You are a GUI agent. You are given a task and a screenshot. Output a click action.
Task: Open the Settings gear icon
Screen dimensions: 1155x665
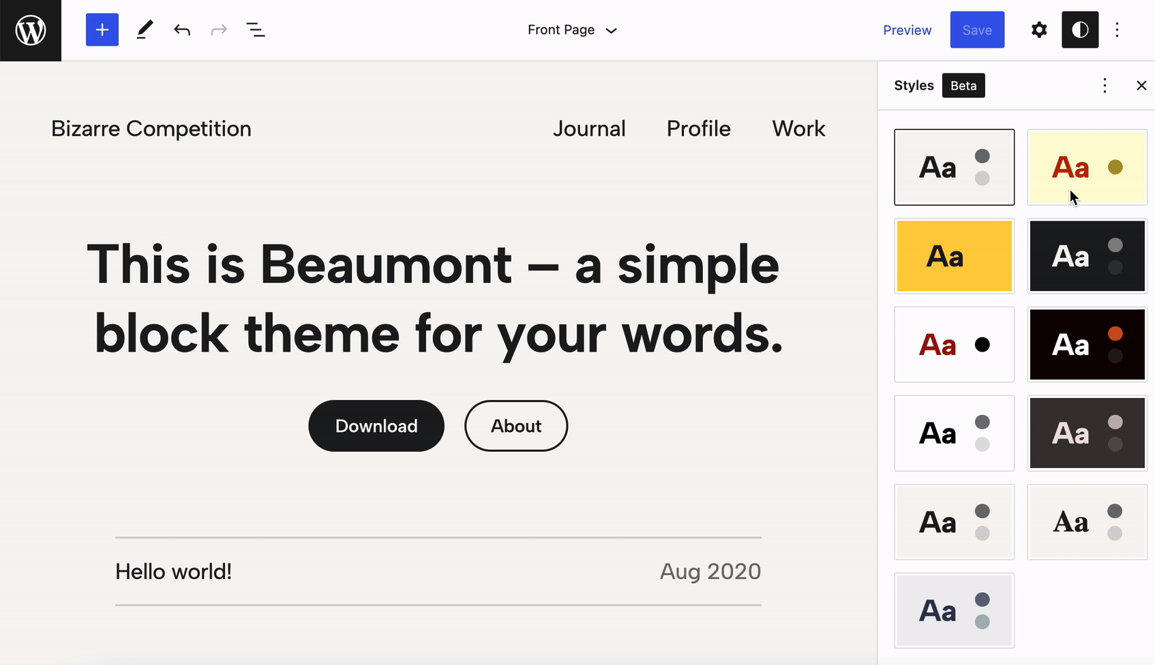point(1038,30)
